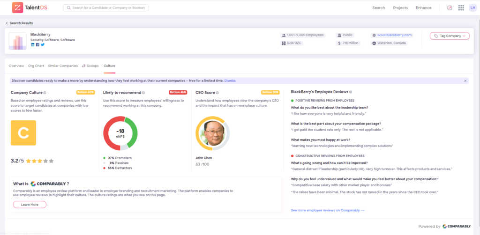The width and height of the screenshot is (480, 235).
Task: Open the Similar Companies tab
Action: click(x=63, y=66)
